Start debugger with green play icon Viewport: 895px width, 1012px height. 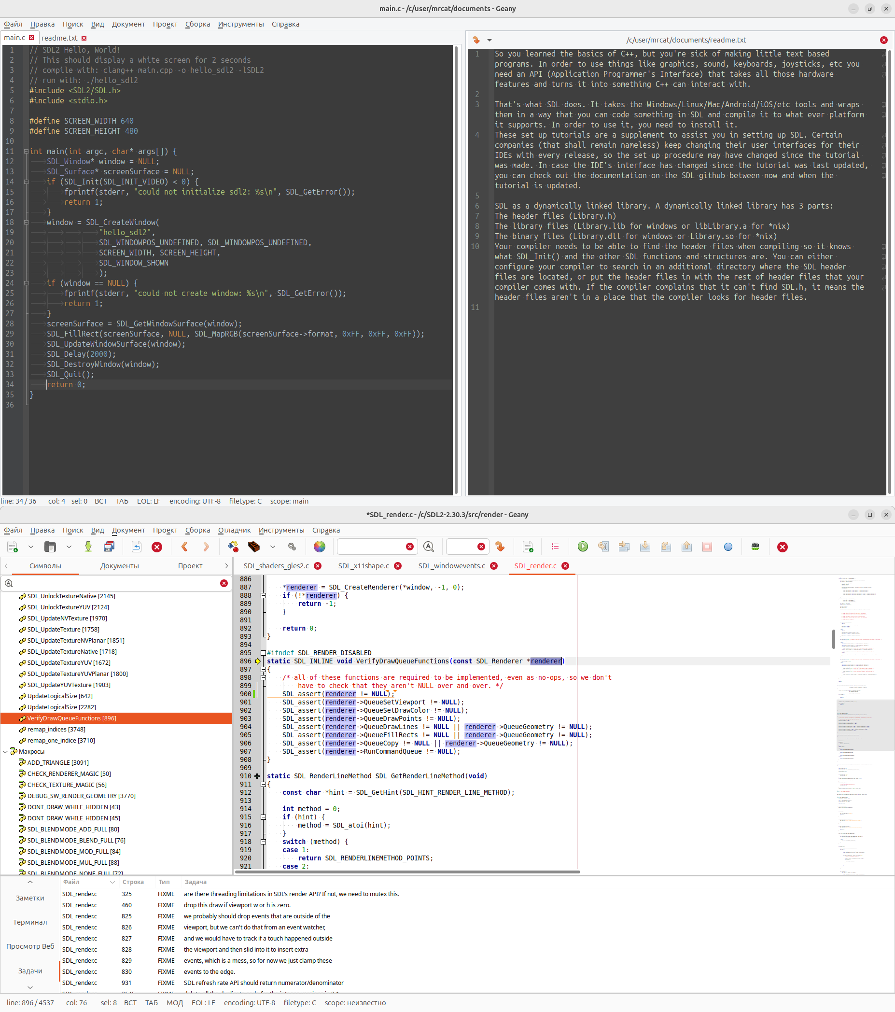point(583,547)
